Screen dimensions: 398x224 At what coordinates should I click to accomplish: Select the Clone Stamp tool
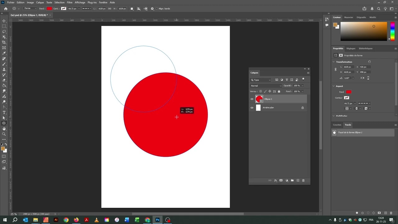coord(4,69)
